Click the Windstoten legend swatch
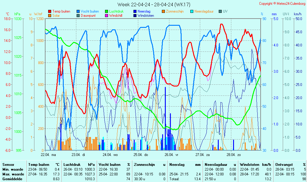 [135, 16]
